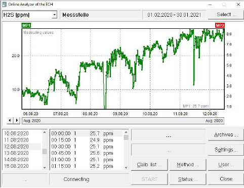
Task: Click the date list scrollbar thumb
Action: pyautogui.click(x=45, y=152)
